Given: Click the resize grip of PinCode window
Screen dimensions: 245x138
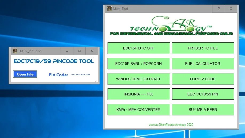Looking at the screenshot, I should point(96,81).
